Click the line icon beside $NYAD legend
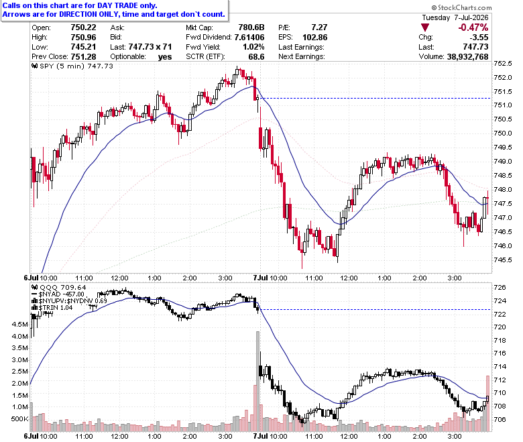Image resolution: width=523 pixels, height=442 pixels. tap(34, 294)
